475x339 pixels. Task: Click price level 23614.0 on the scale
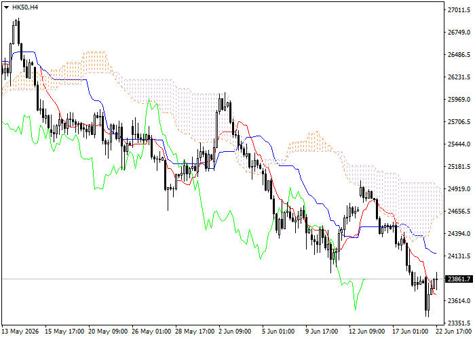[459, 301]
